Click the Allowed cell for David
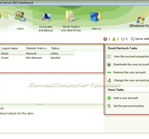The height and width of the screenshot is (139, 149). [x=31, y=53]
